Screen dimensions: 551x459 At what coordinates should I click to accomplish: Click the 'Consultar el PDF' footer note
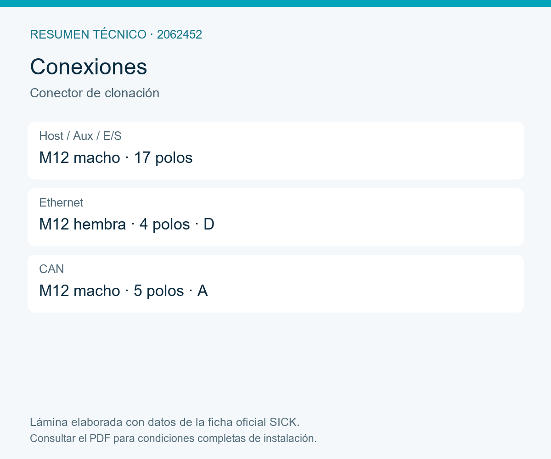(173, 438)
